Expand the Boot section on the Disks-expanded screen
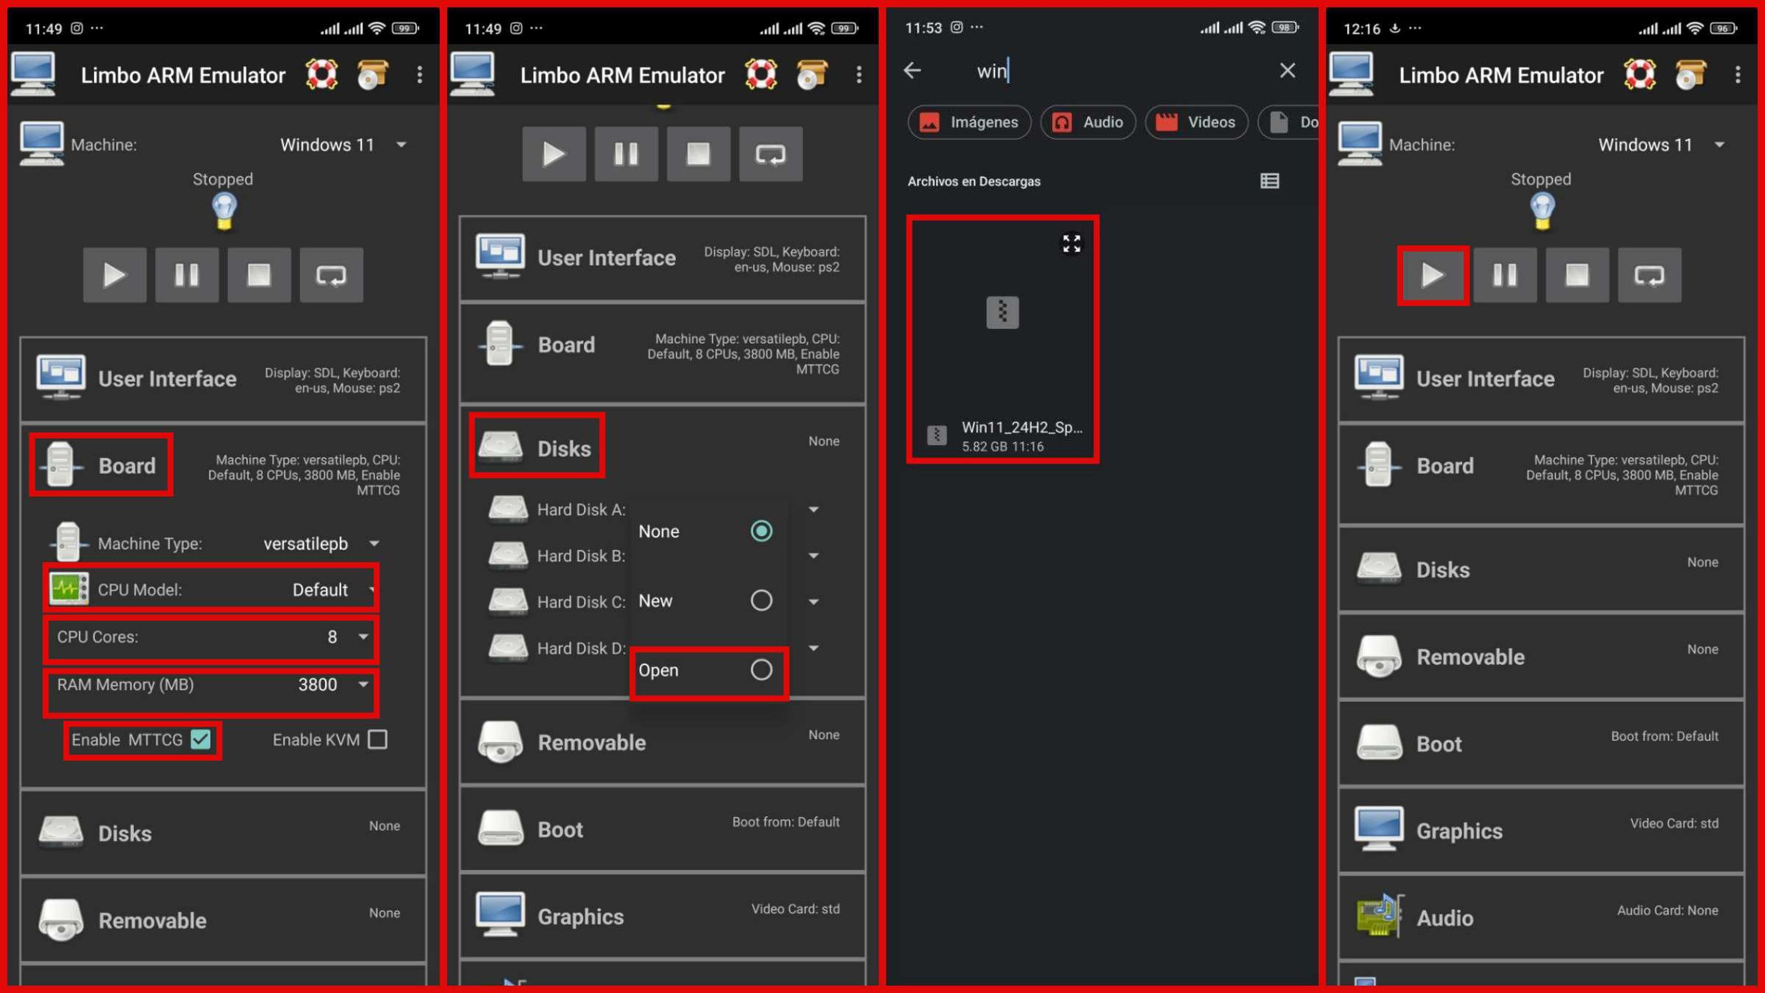 [662, 829]
